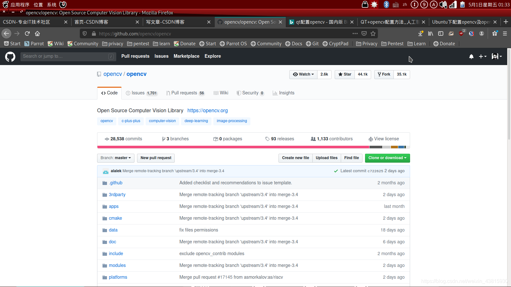This screenshot has height=287, width=511.
Task: Click the Firefox home icon
Action: pyautogui.click(x=37, y=33)
